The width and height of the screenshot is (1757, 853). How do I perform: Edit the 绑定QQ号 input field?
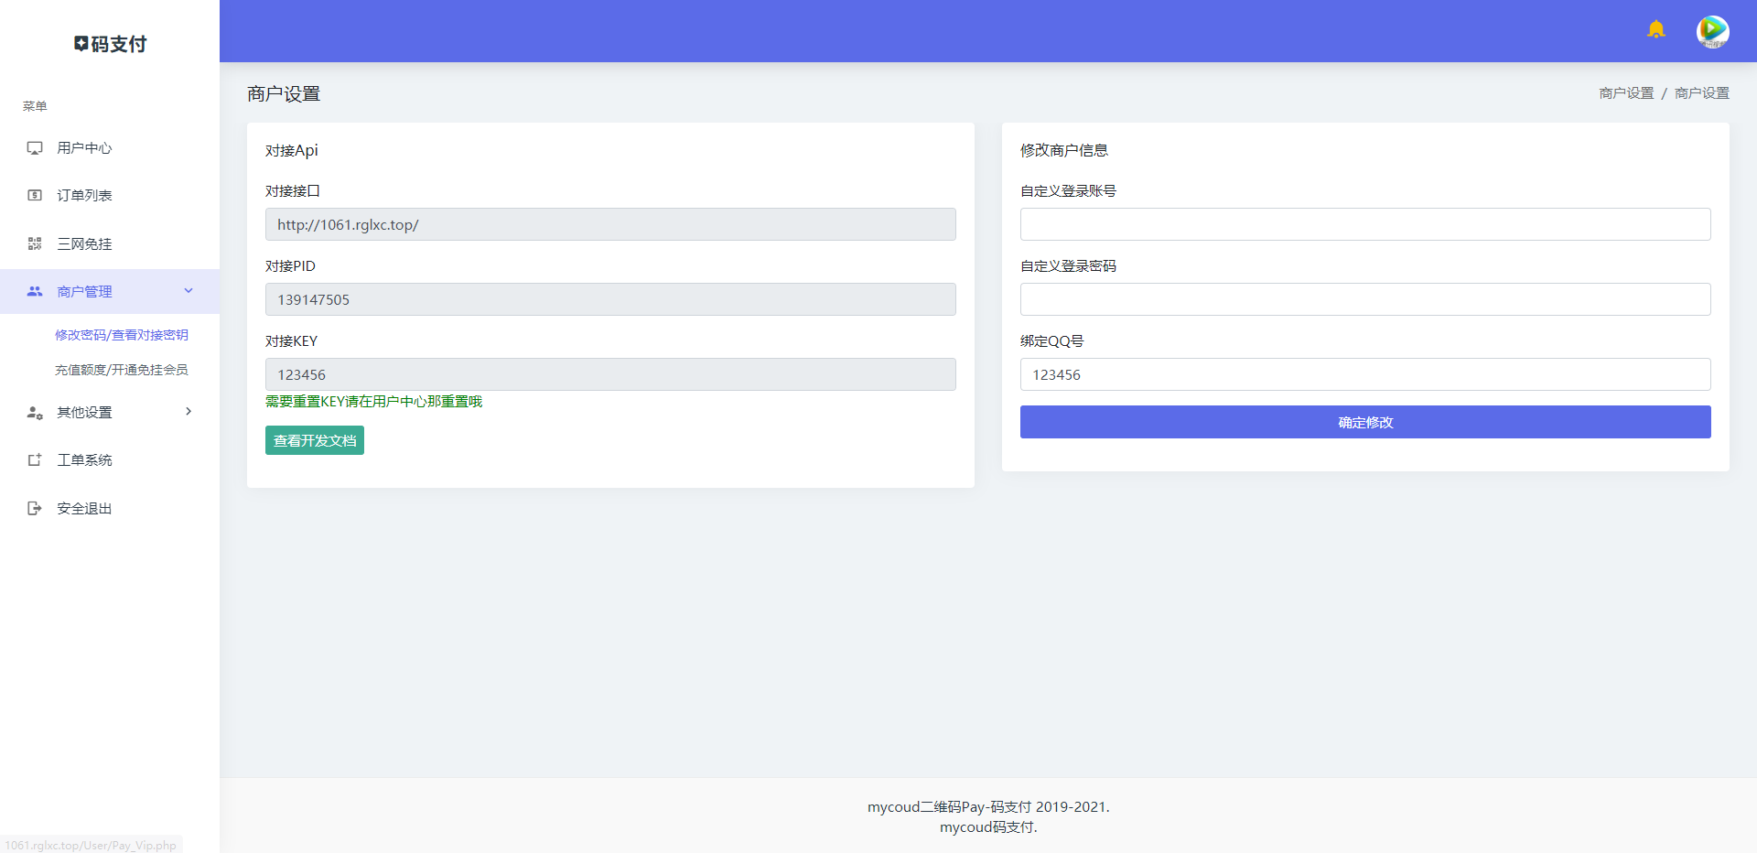pos(1364,374)
